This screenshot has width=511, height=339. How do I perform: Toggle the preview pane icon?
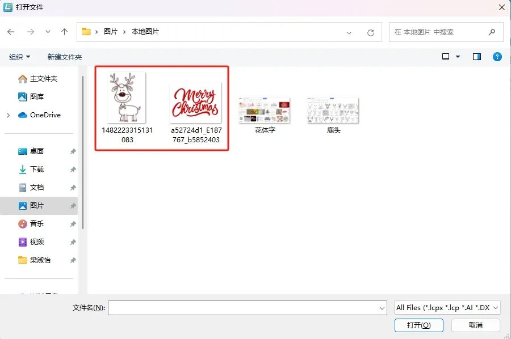[477, 57]
